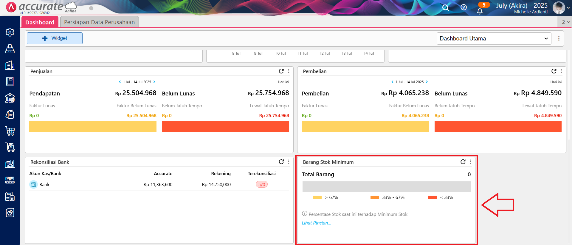Open the Manufaktur conveyor belt icon
Screen dimensions: 572x245
(x=10, y=180)
